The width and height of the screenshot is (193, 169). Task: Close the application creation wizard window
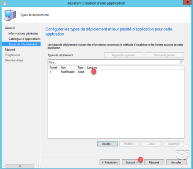pyautogui.click(x=188, y=2)
